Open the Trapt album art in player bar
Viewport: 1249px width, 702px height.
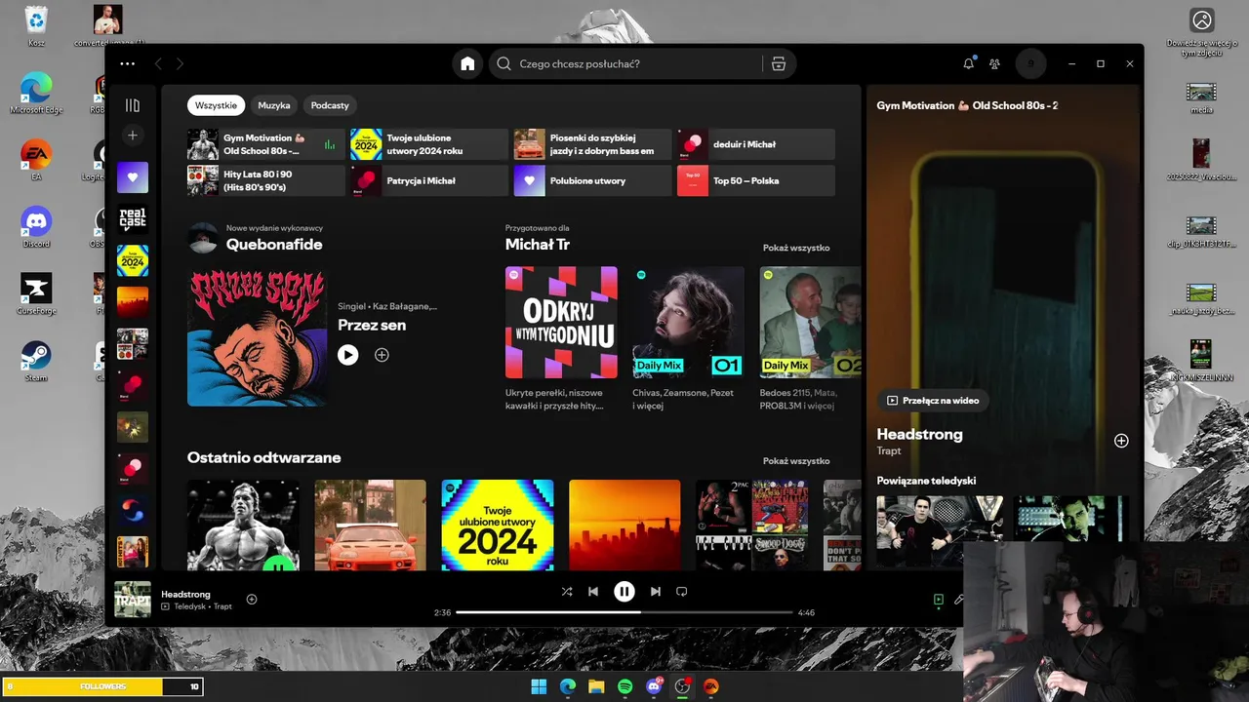point(133,600)
